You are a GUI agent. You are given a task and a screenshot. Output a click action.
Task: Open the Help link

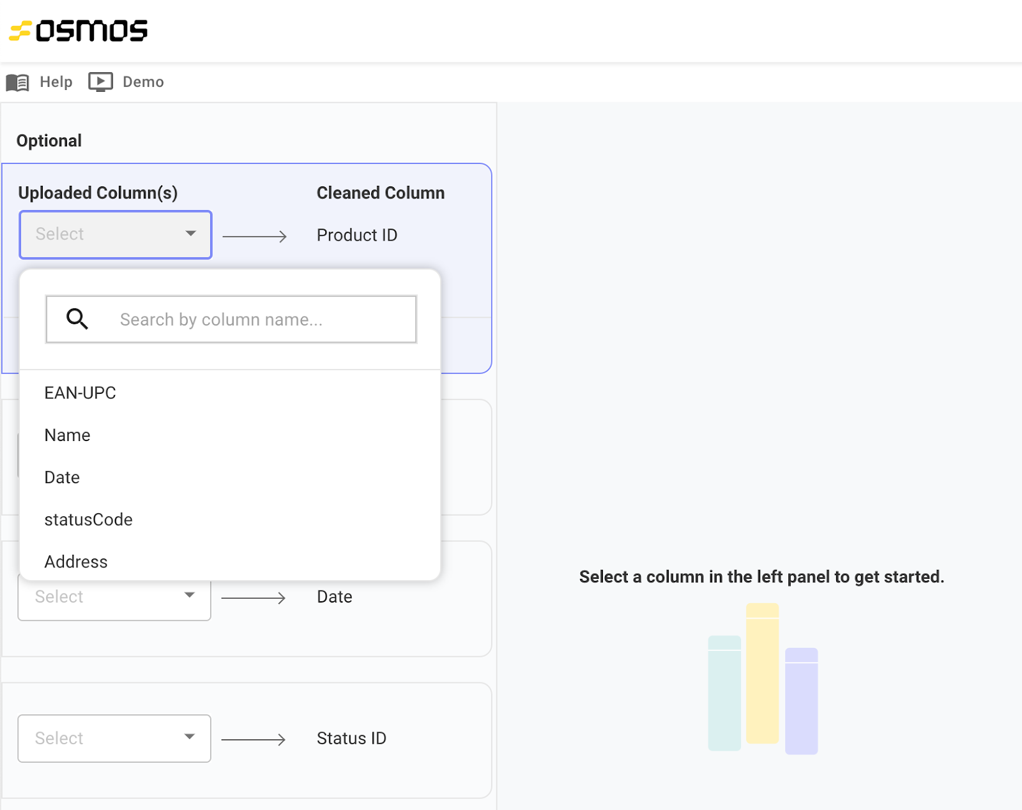56,82
